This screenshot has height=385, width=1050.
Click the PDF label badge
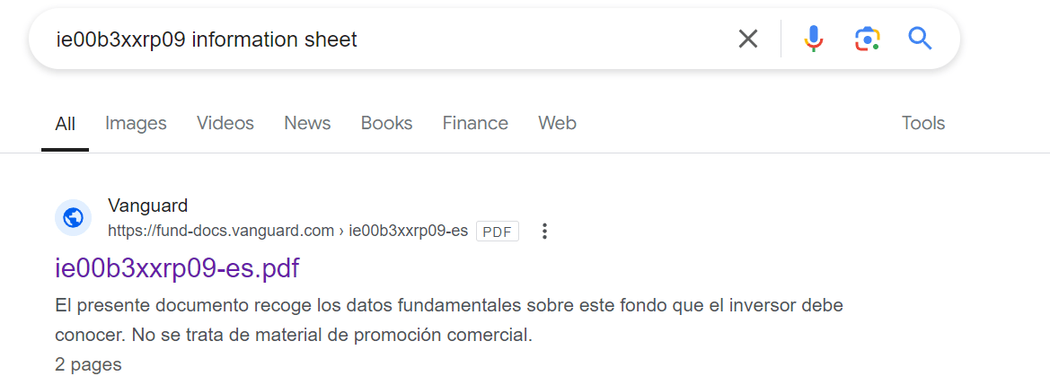pyautogui.click(x=497, y=232)
